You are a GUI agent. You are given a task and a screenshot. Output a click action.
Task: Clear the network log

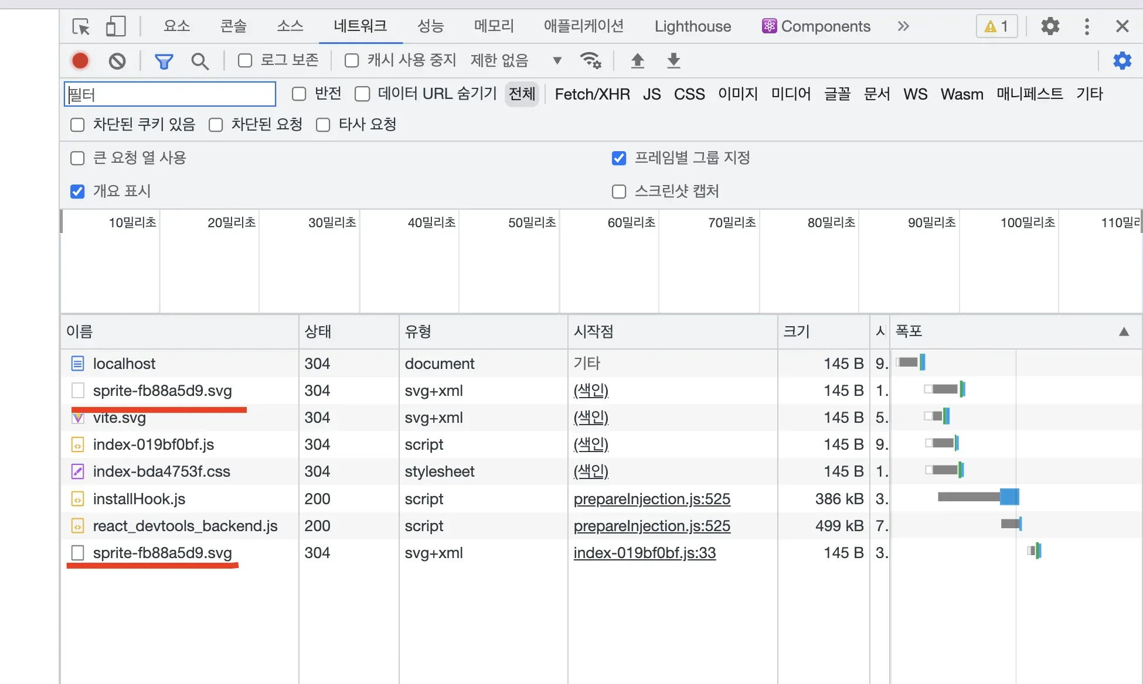coord(117,61)
